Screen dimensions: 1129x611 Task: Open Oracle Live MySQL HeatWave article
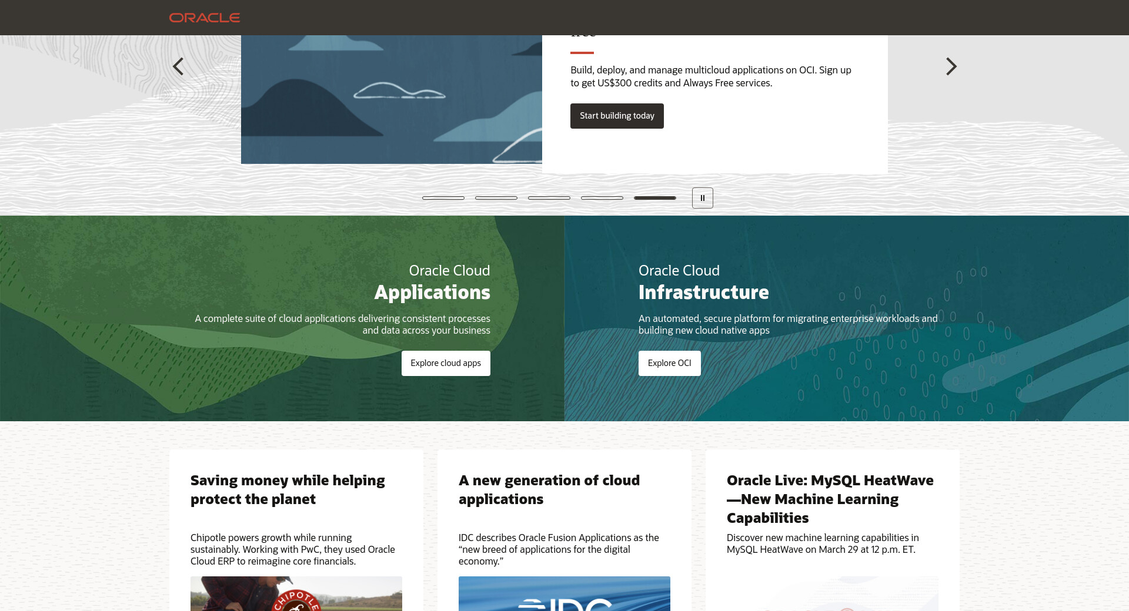(830, 499)
